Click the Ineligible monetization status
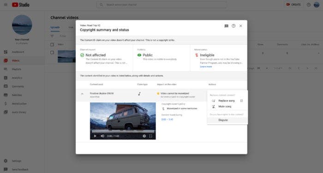 (207, 55)
